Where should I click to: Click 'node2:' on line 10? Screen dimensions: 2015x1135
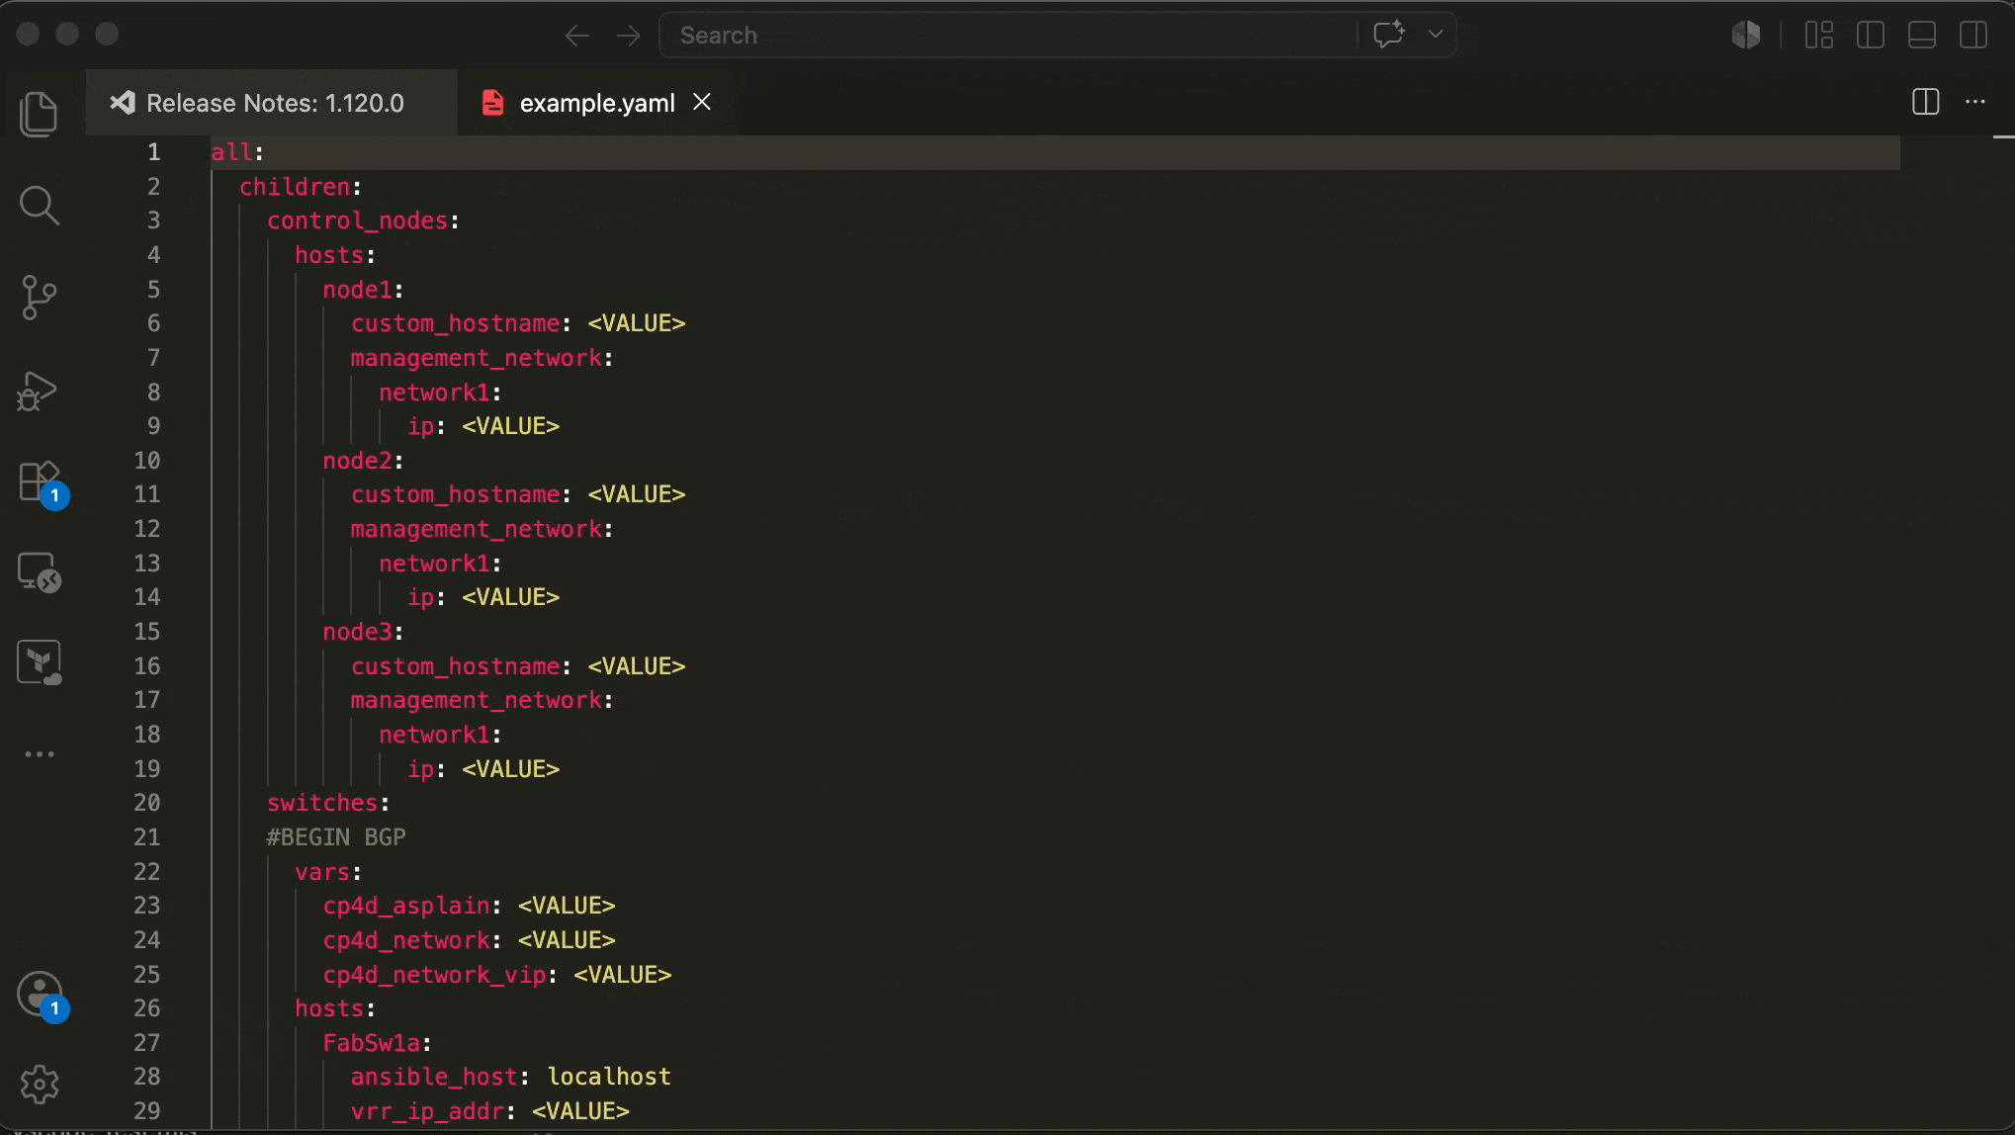(363, 461)
